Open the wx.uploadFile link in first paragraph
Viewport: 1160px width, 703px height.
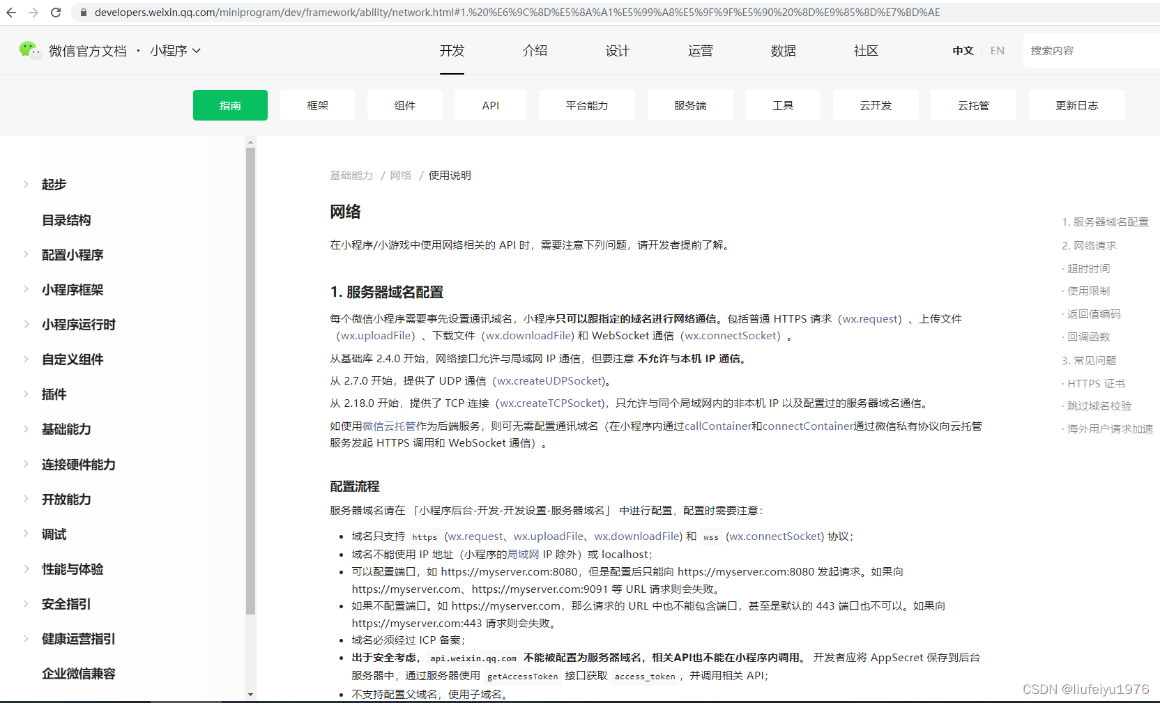point(376,336)
